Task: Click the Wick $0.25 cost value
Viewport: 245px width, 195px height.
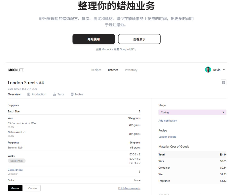Action: coord(223,161)
